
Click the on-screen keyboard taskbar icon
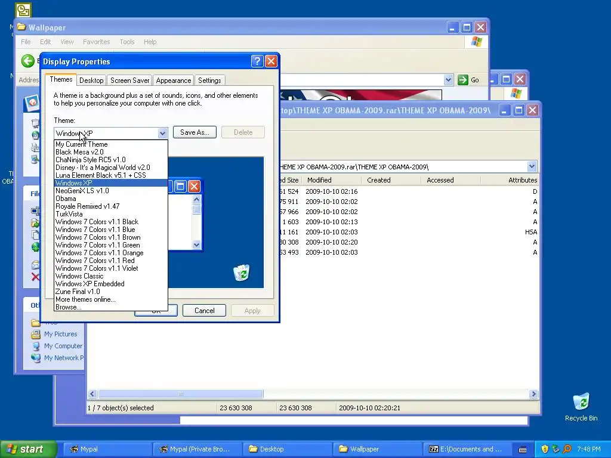click(x=523, y=449)
